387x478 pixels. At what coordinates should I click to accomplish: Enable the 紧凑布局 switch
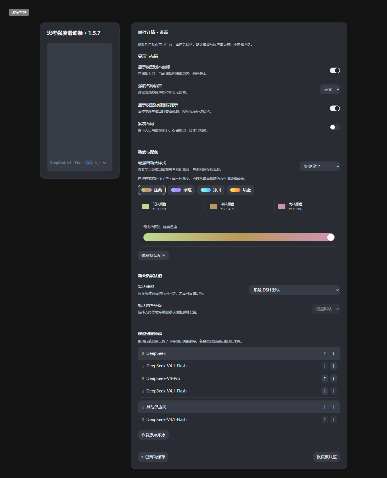point(335,127)
